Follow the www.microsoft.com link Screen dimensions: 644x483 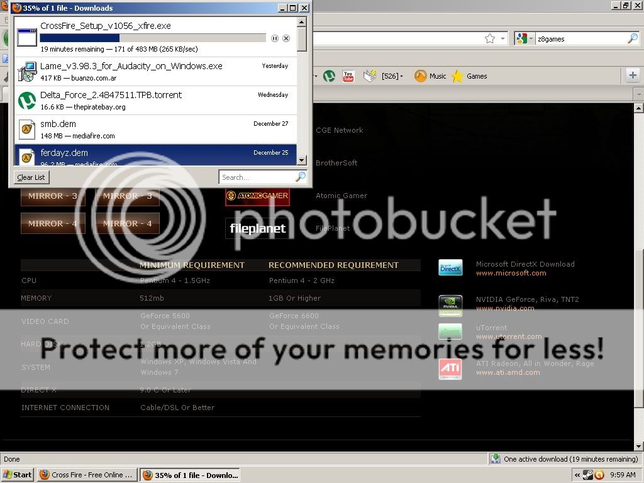click(511, 273)
